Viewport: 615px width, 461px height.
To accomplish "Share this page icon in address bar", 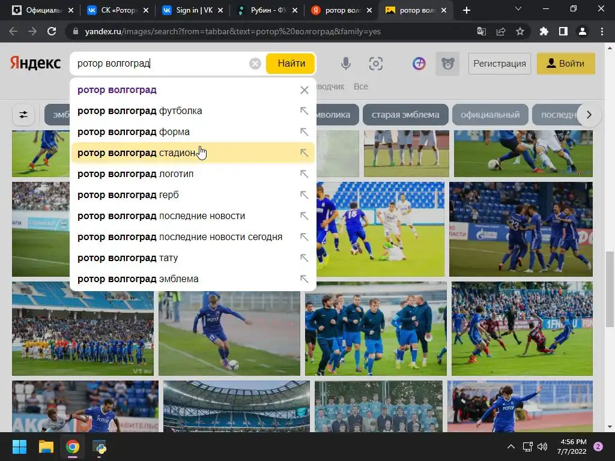I will pyautogui.click(x=500, y=31).
